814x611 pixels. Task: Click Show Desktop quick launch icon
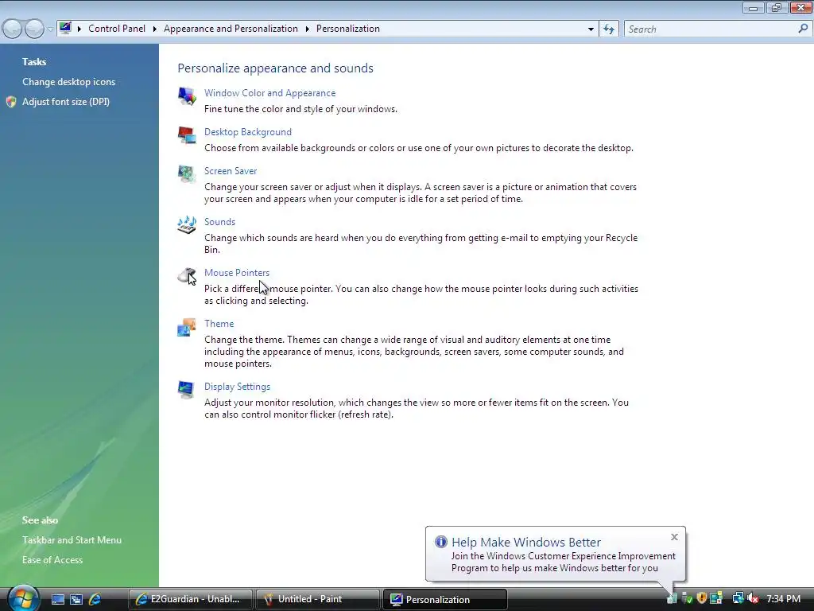[x=57, y=599]
